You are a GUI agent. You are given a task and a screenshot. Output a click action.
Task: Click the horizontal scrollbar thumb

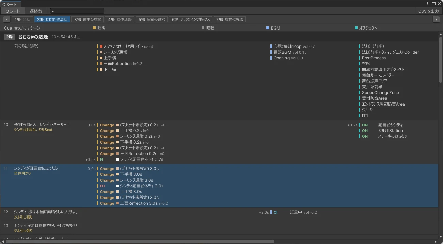[x=140, y=242]
